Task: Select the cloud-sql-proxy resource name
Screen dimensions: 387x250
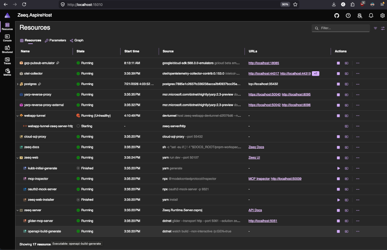Action: [x=35, y=137]
